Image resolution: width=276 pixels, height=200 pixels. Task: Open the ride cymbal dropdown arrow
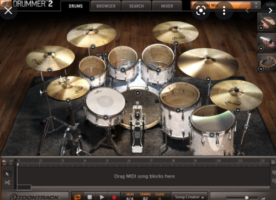click(208, 79)
